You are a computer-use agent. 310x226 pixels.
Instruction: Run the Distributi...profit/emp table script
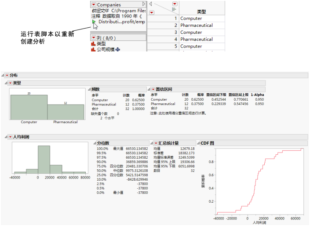tap(94, 22)
